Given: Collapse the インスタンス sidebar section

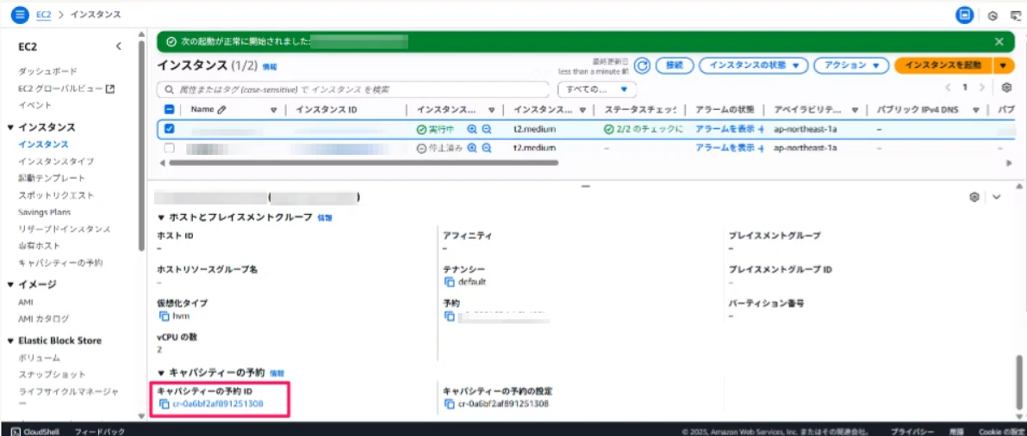Looking at the screenshot, I should (10, 126).
